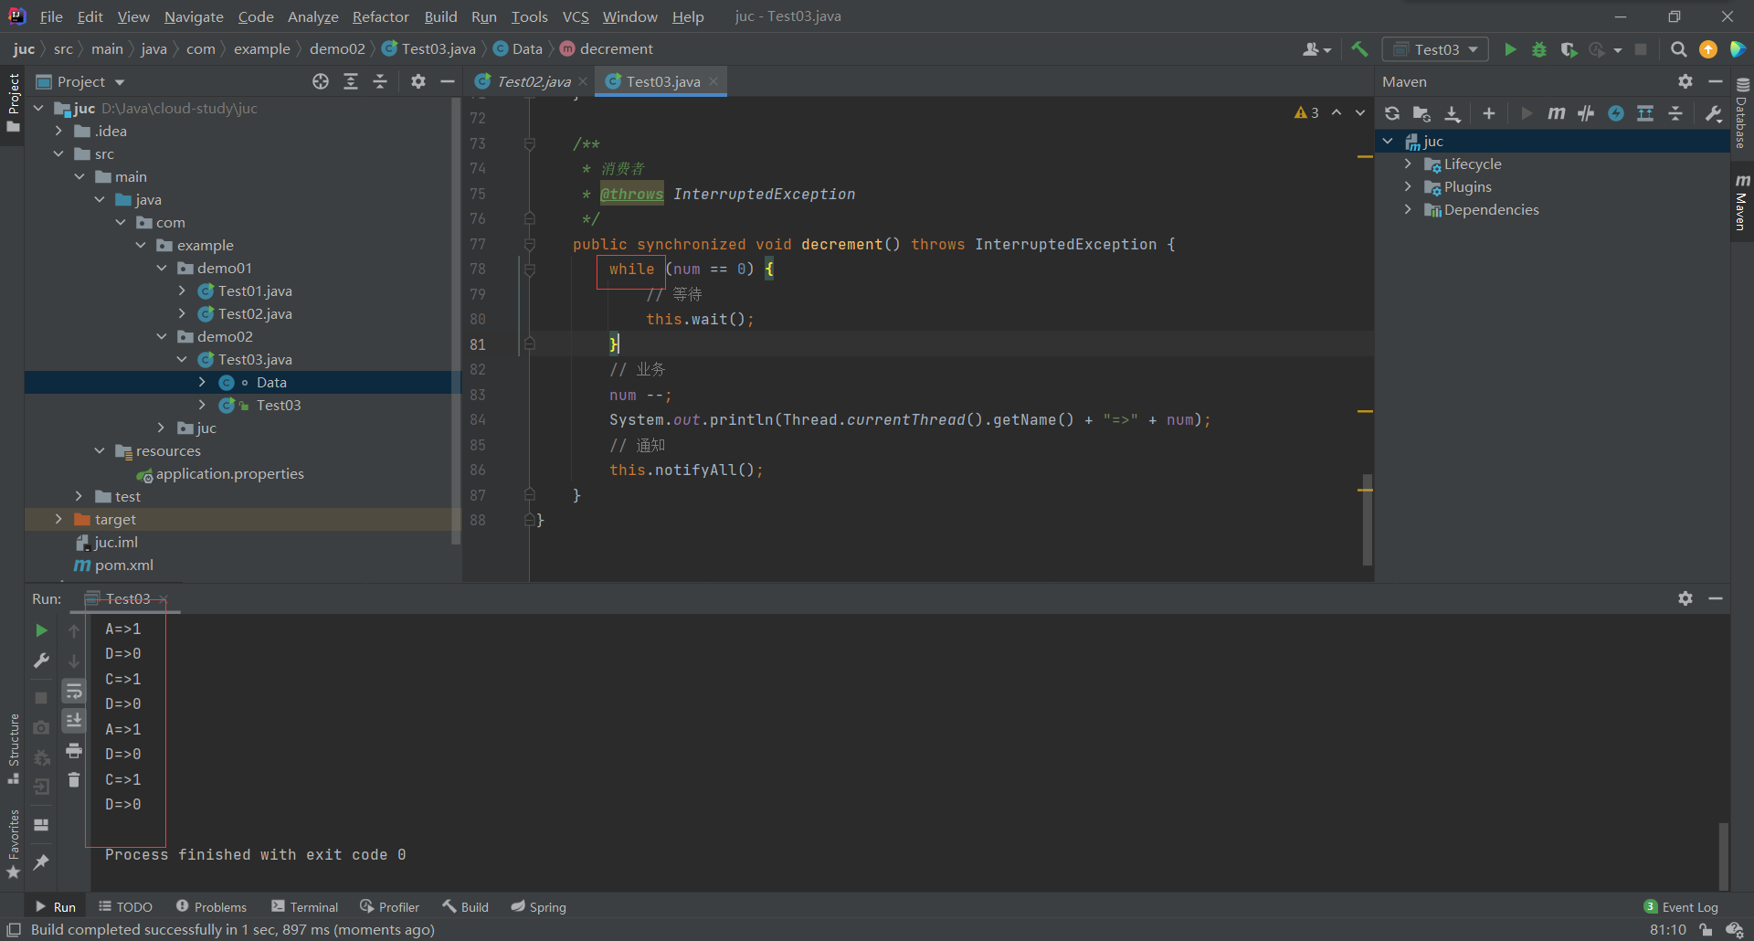Click Execute Maven Goal 'm' icon
This screenshot has width=1754, height=941.
(1556, 113)
